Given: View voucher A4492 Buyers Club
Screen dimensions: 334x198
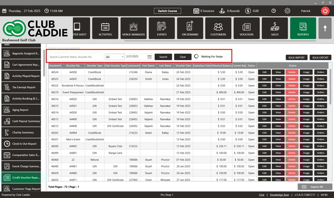Looking at the screenshot, I should click(278, 146).
